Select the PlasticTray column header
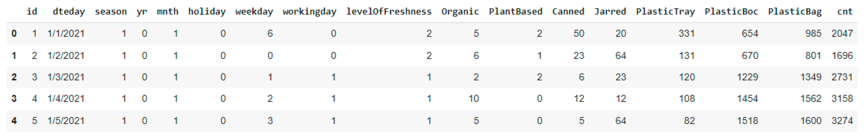864x138 pixels. [x=665, y=12]
